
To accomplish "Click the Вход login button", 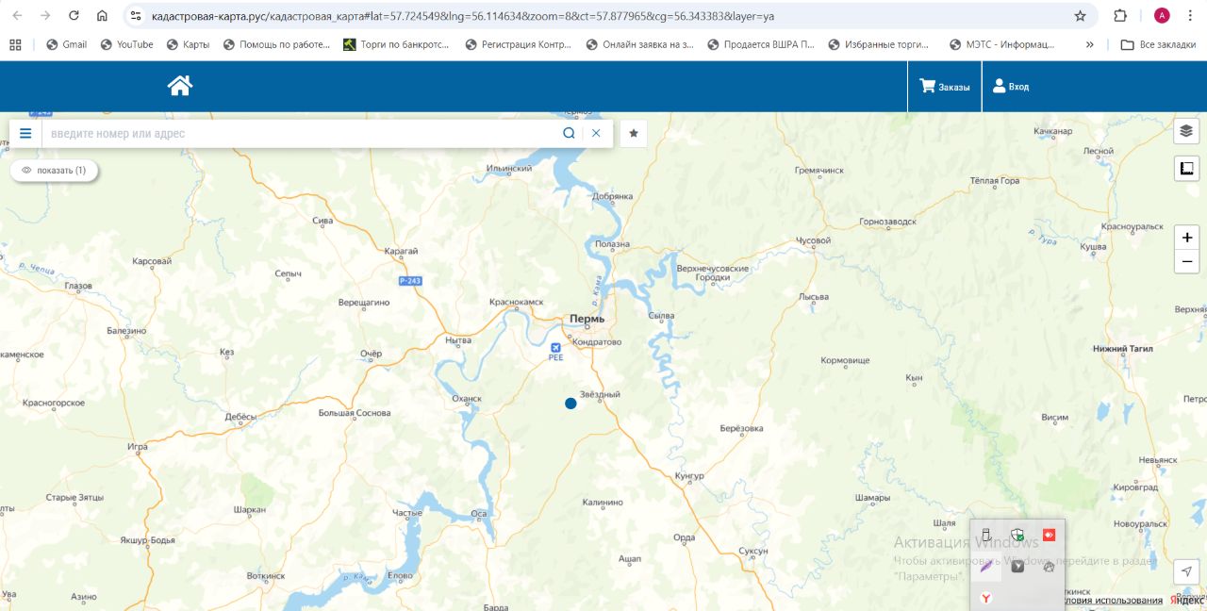I will pyautogui.click(x=1011, y=87).
